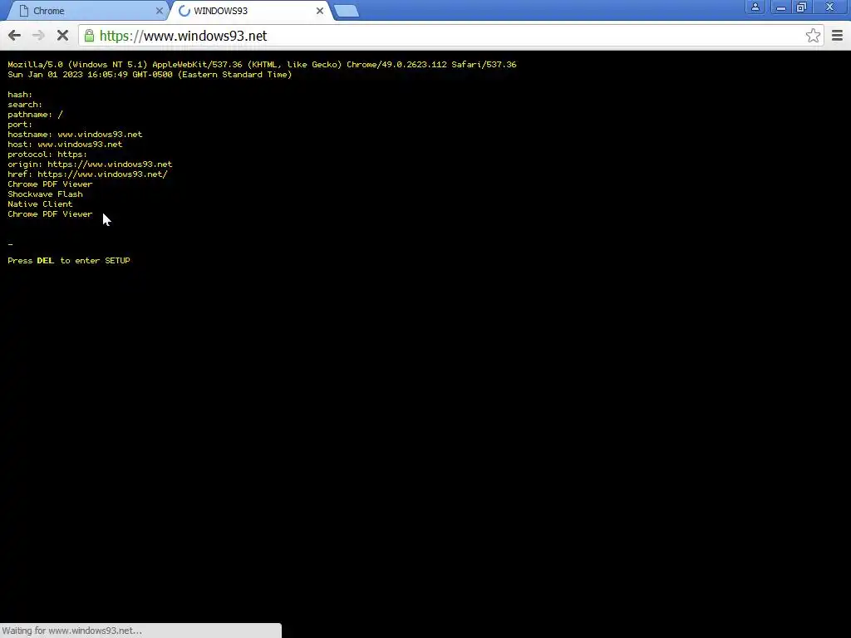Open the Chrome user profile button
This screenshot has width=851, height=638.
tap(755, 7)
